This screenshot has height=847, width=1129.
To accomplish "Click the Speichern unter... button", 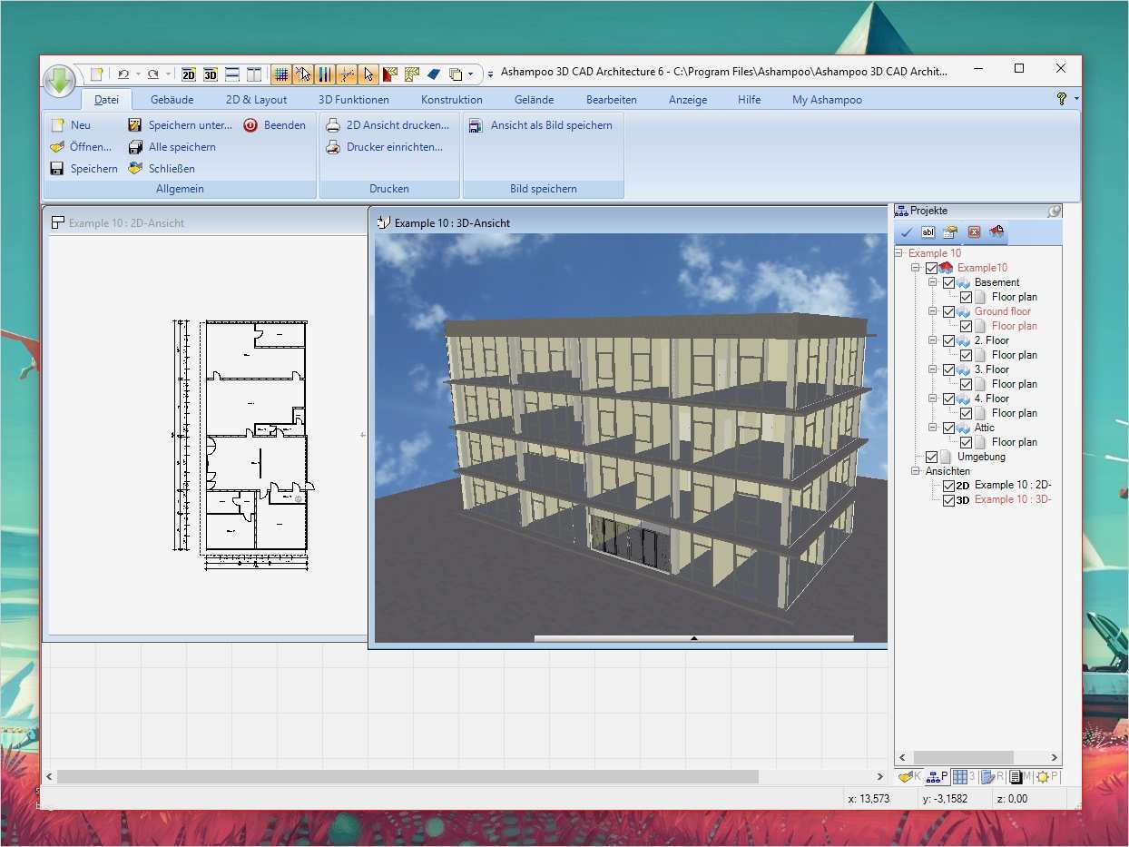I will click(190, 125).
